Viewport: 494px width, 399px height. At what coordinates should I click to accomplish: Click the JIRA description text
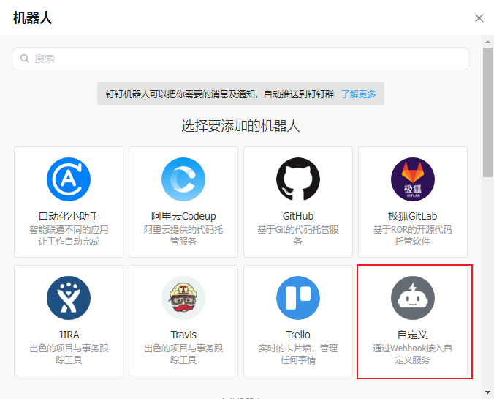point(69,354)
